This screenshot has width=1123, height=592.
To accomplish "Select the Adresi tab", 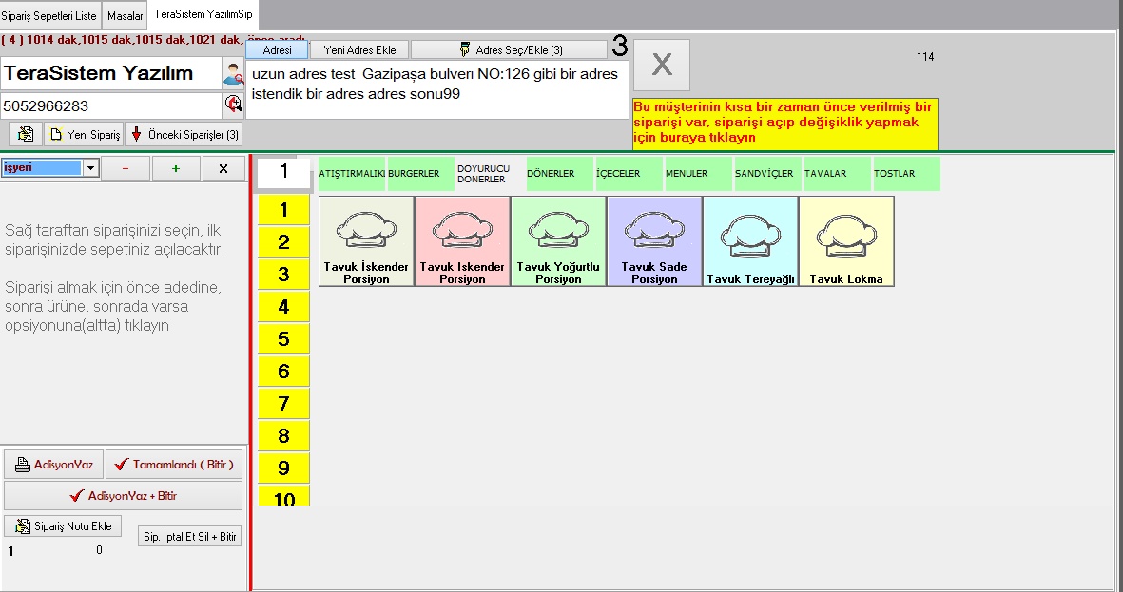I will point(277,49).
